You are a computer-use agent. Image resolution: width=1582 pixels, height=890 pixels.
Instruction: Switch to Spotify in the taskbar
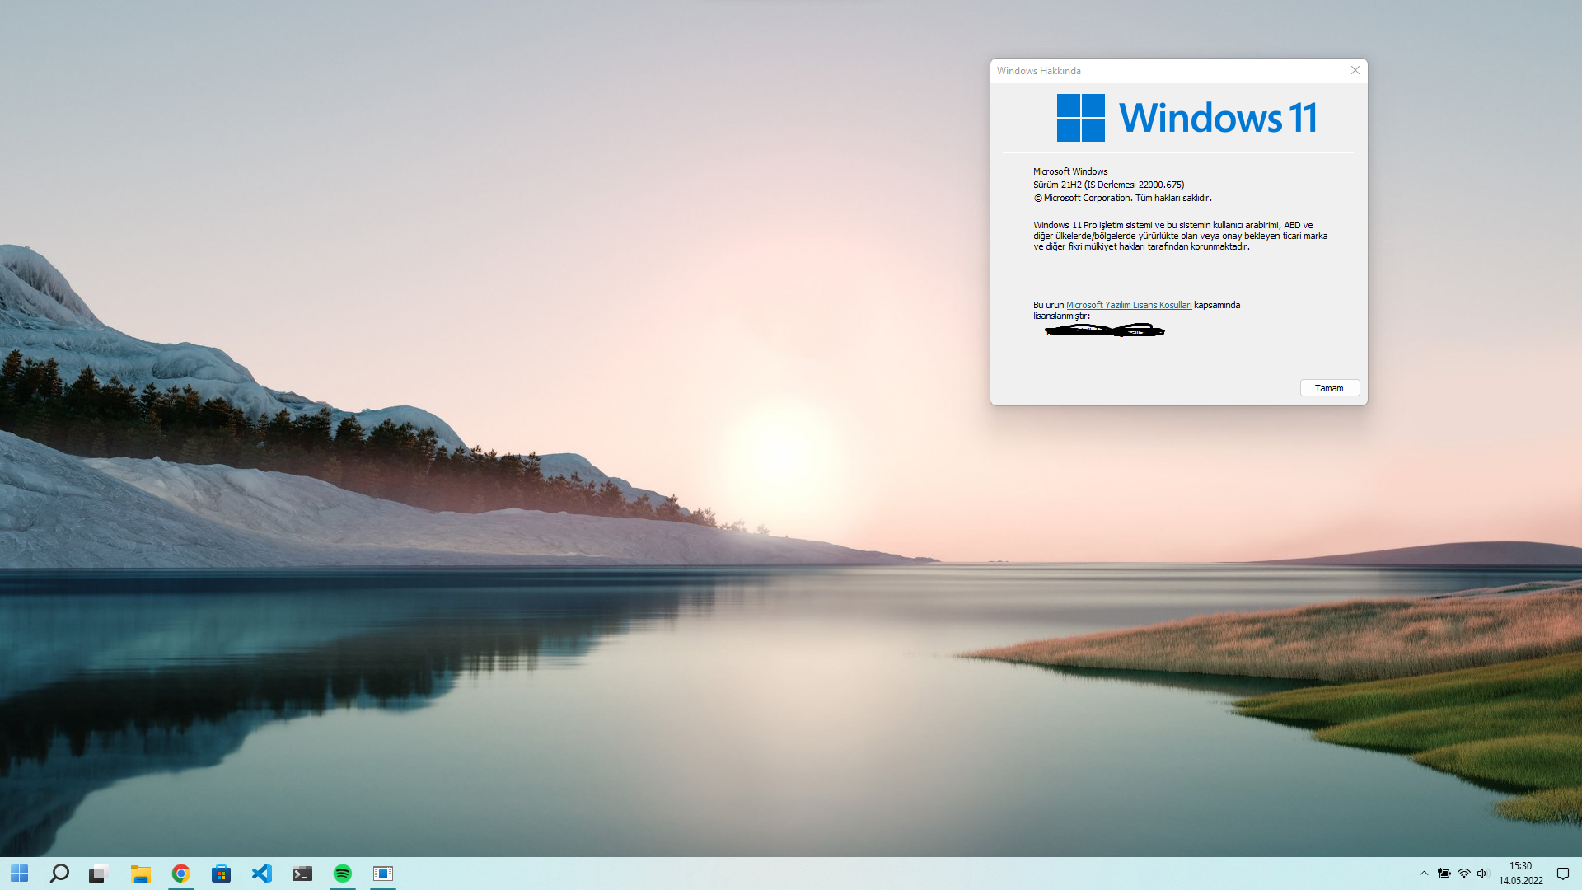343,874
